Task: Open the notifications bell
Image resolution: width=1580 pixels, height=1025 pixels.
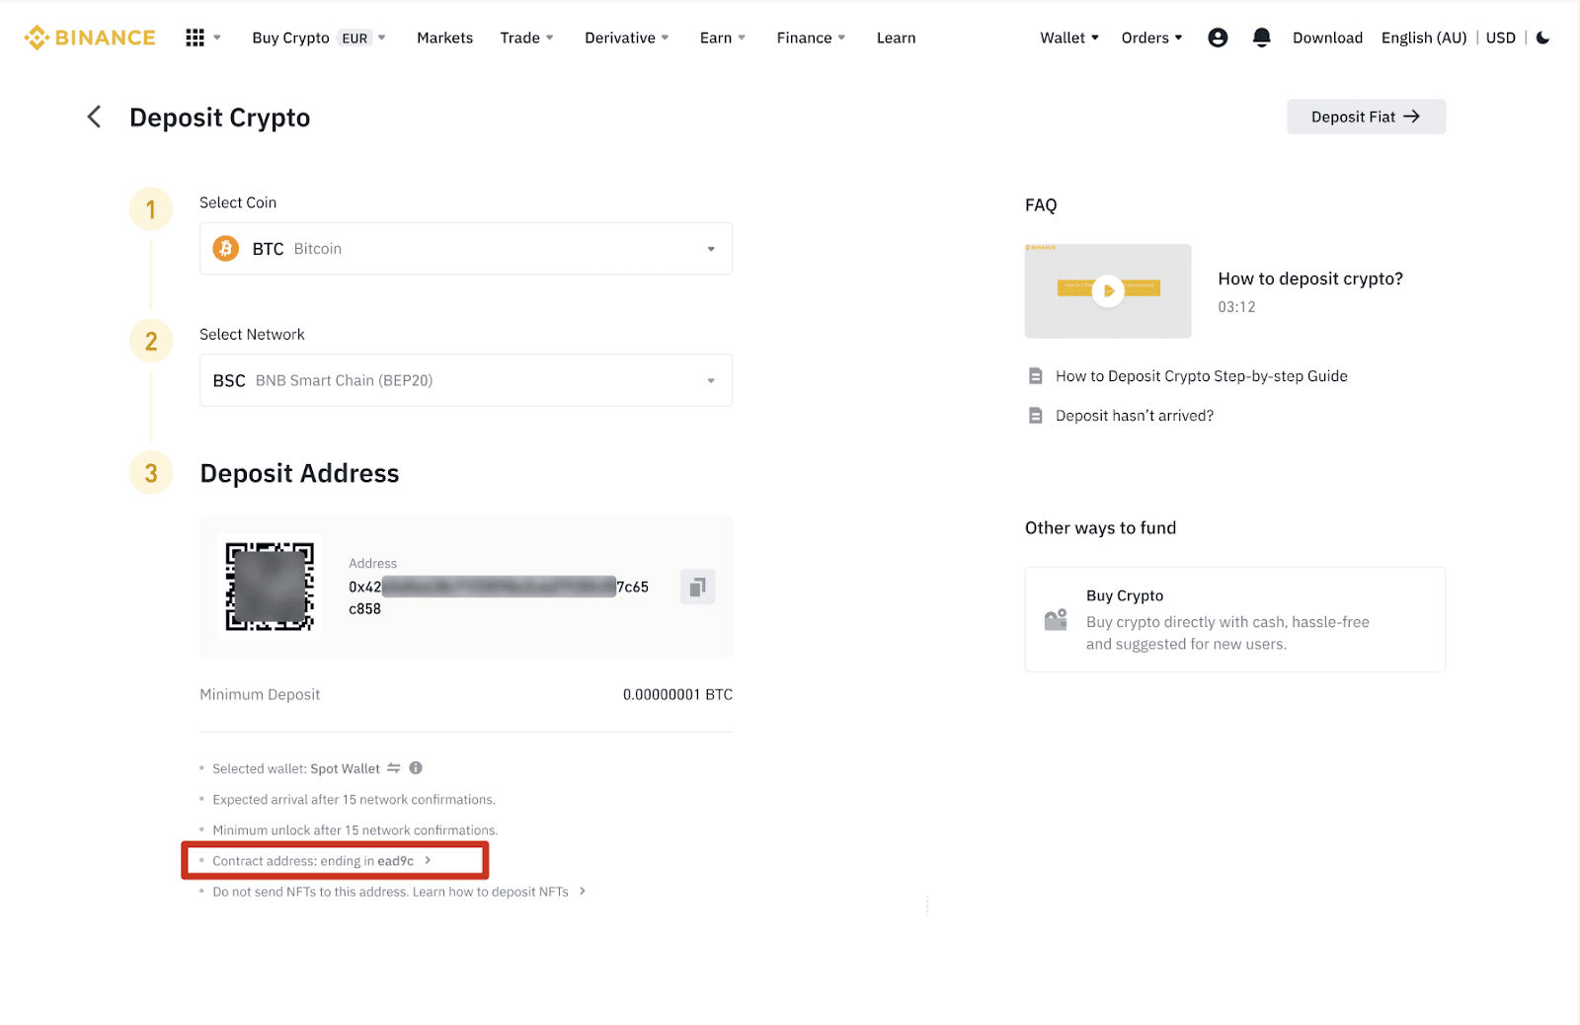Action: [x=1261, y=38]
